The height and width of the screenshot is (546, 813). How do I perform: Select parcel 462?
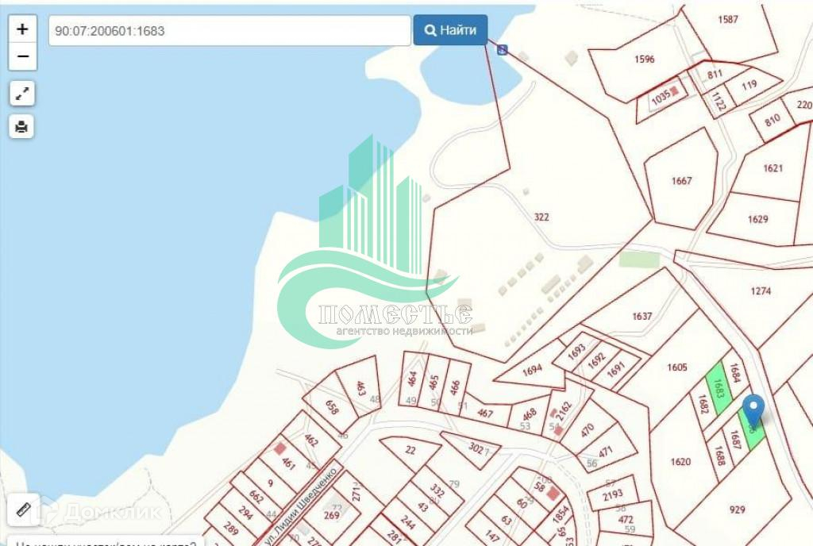[311, 440]
